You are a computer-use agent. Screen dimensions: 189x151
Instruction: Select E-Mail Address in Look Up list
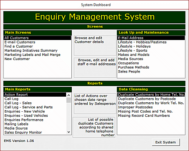pos(151,38)
